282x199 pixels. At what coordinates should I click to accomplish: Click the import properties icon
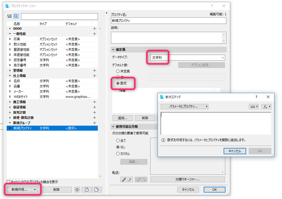click(87, 189)
